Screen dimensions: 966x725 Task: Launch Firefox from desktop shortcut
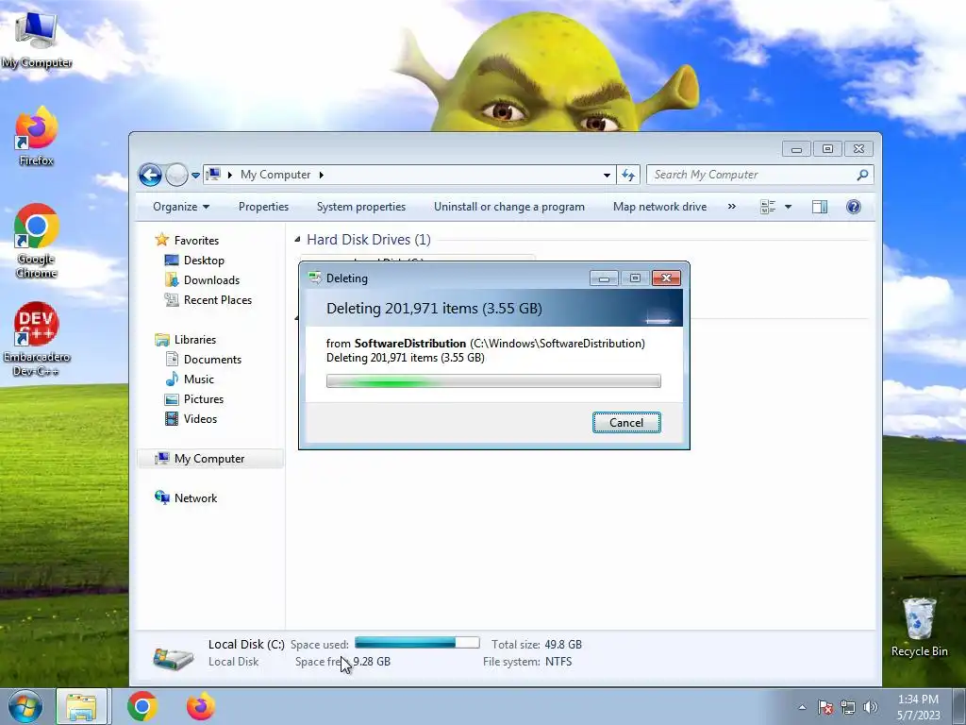pos(37,136)
